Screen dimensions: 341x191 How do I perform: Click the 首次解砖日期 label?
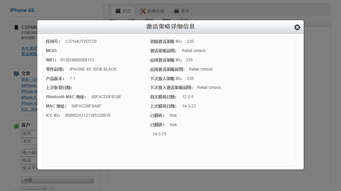pos(163,97)
